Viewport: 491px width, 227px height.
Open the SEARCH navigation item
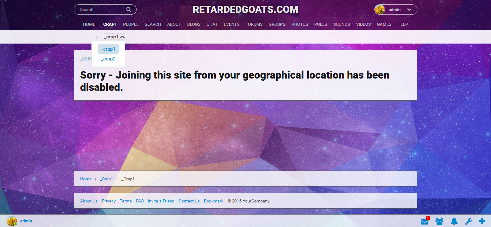[x=153, y=24]
